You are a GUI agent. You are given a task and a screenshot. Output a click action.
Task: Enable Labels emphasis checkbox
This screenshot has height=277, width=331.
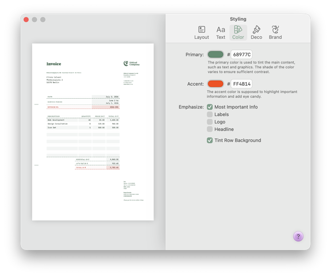click(209, 114)
